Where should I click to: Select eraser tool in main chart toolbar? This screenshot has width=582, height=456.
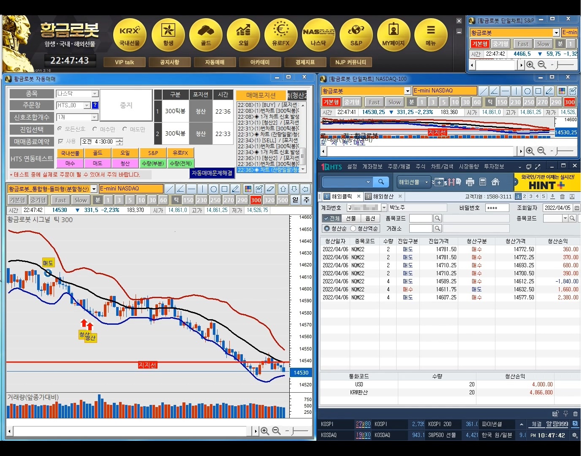270,189
